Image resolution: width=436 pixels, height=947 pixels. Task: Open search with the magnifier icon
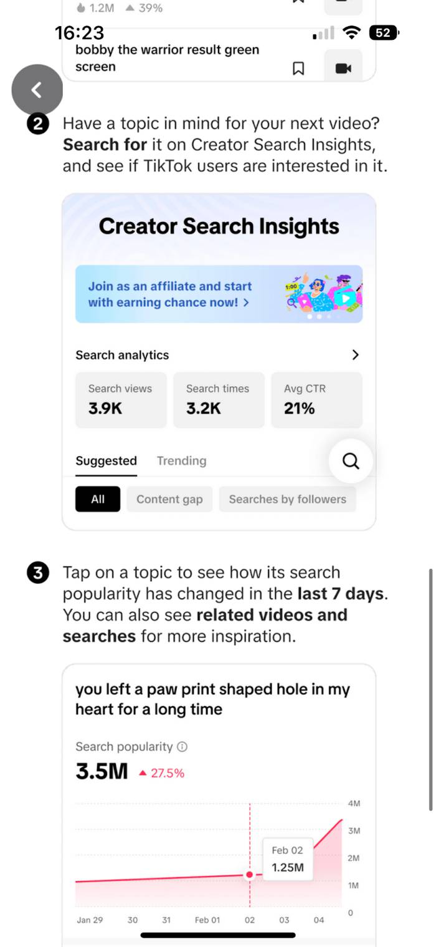350,461
